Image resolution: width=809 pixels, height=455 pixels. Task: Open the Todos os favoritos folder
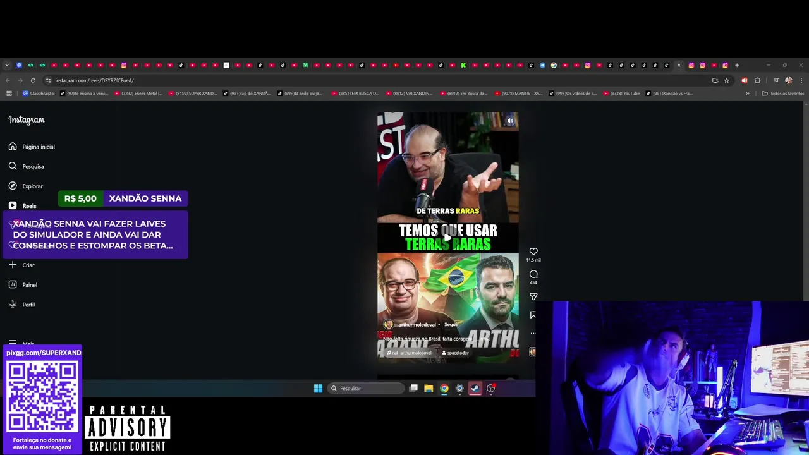[783, 94]
